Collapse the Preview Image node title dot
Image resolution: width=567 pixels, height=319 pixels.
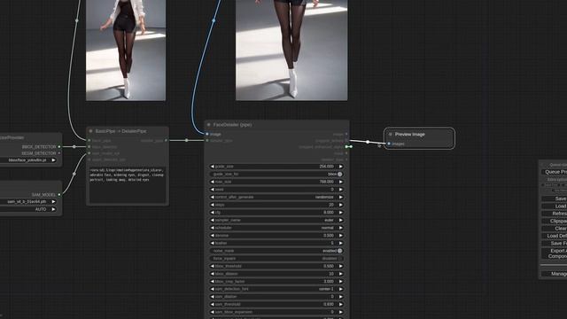[x=390, y=134]
